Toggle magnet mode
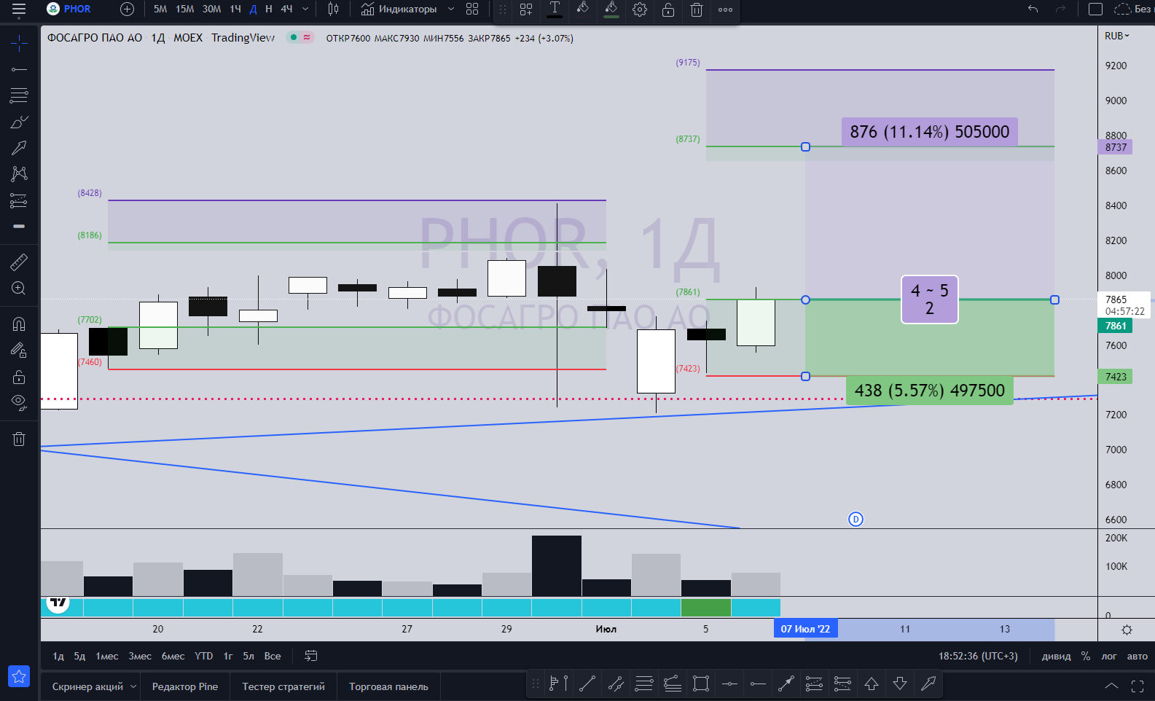 pyautogui.click(x=19, y=324)
